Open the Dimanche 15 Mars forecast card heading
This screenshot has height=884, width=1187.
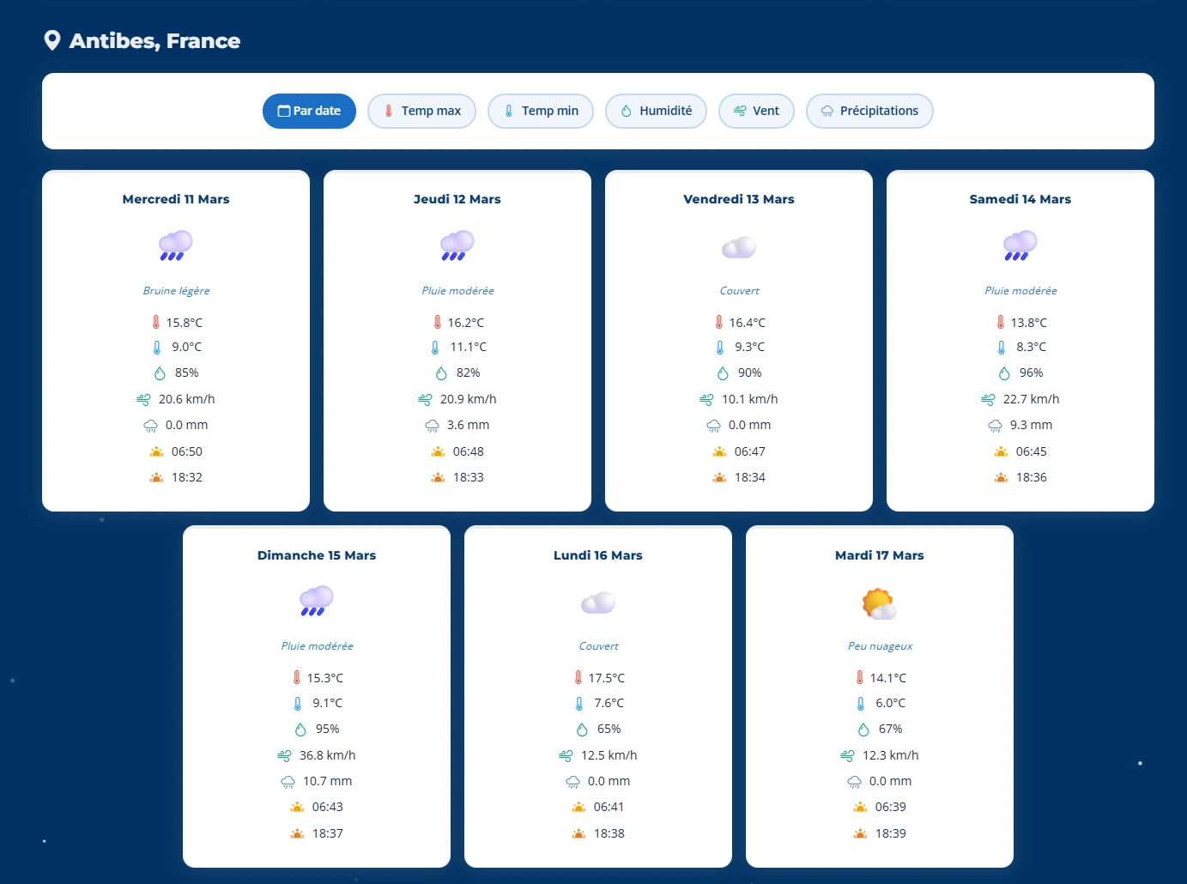[317, 555]
